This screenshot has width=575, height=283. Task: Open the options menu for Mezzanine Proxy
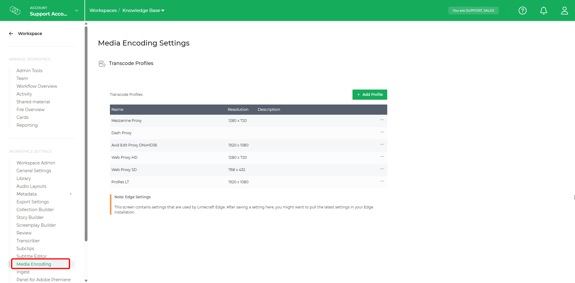382,120
